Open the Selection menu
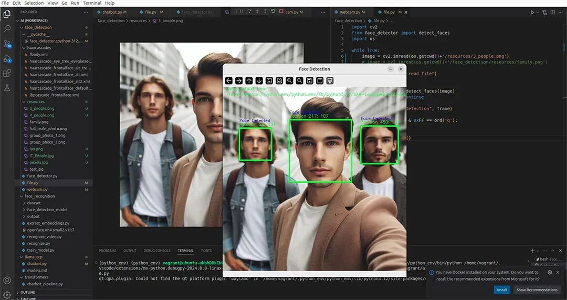567x300 pixels. pyautogui.click(x=34, y=3)
